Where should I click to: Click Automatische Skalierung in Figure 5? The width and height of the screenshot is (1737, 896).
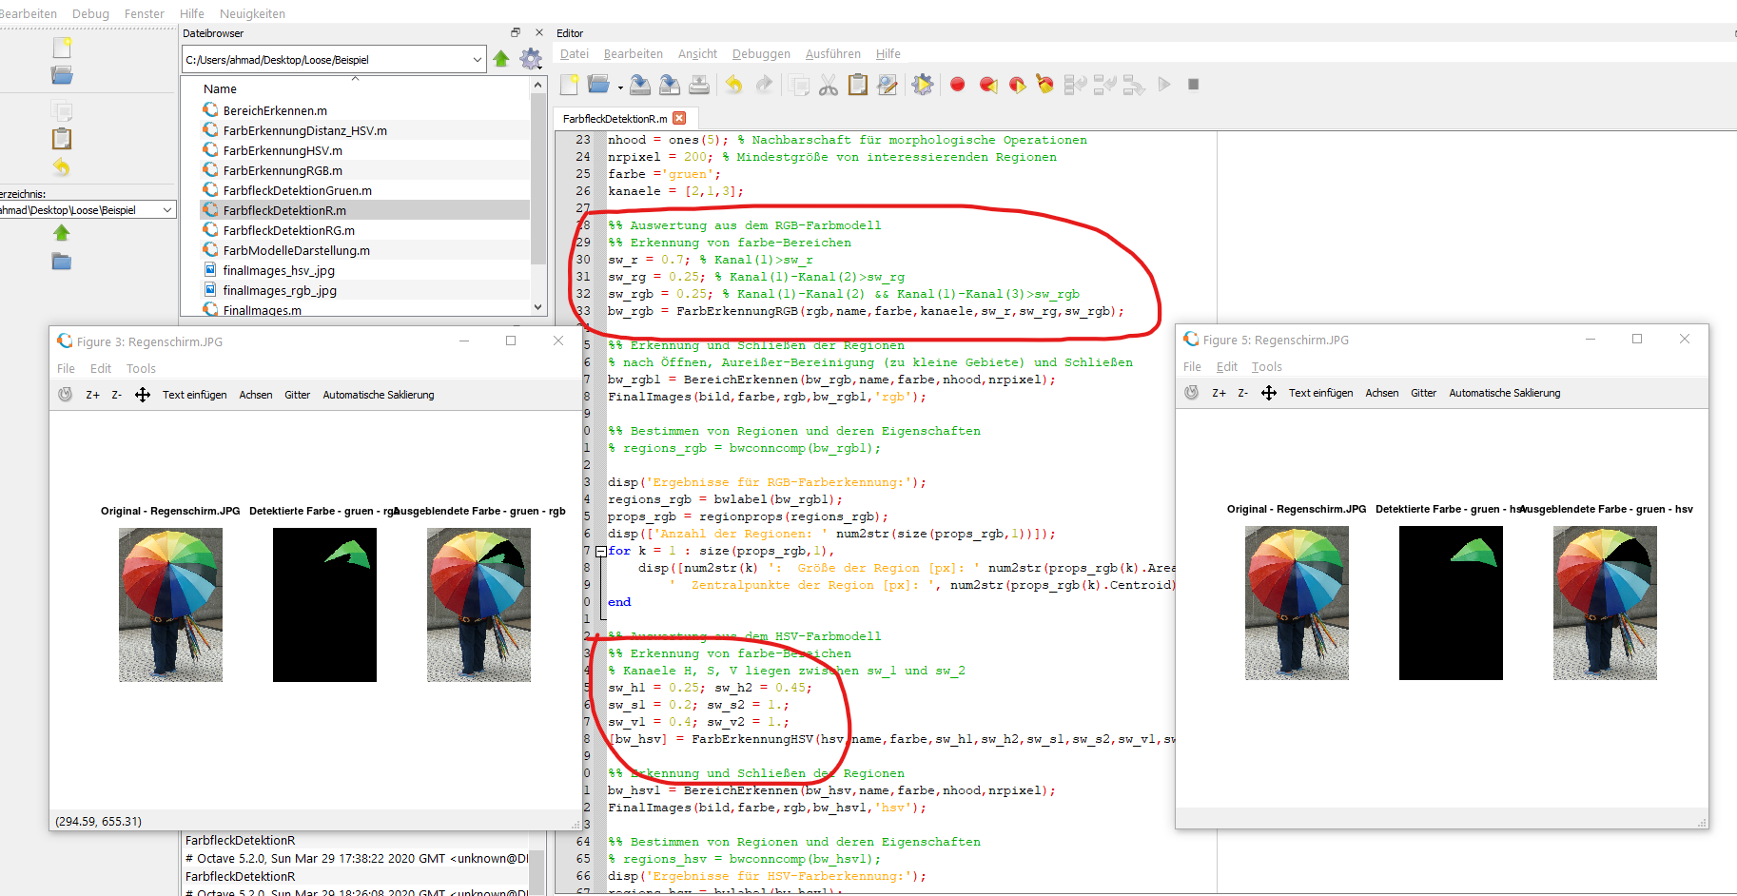tap(1504, 393)
